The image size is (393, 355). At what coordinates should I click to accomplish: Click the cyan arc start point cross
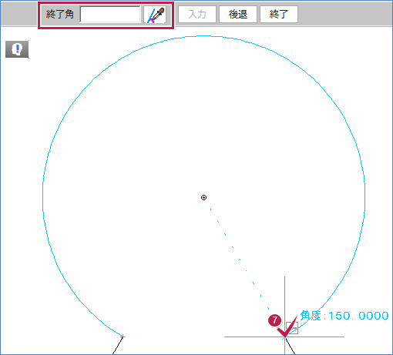coord(123,337)
